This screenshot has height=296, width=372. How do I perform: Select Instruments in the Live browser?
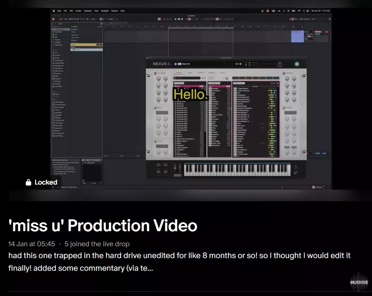click(x=58, y=60)
